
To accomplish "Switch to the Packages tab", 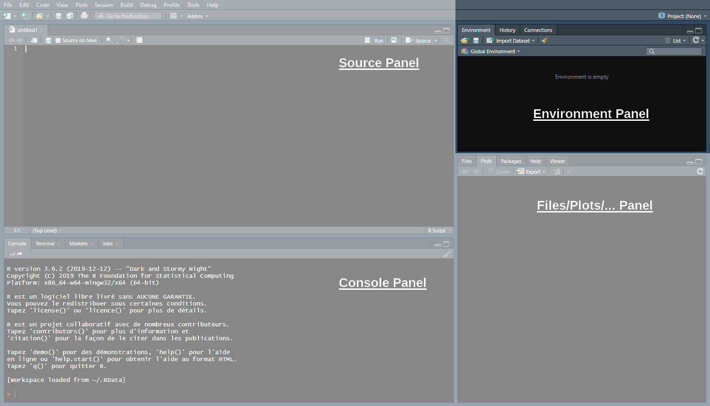I will pos(511,161).
